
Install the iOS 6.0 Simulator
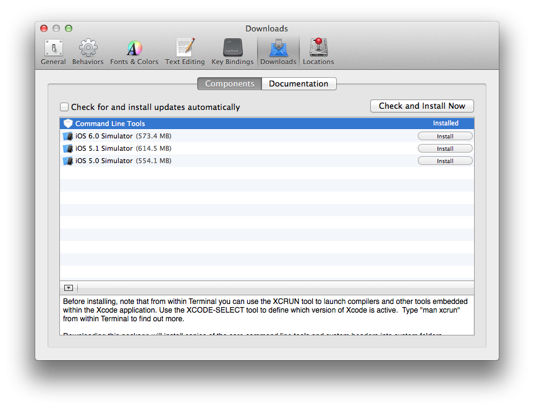click(445, 136)
